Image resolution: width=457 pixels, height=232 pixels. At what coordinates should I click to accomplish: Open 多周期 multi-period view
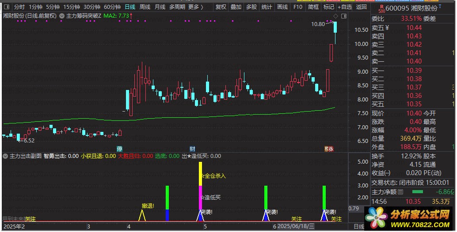coord(177,7)
